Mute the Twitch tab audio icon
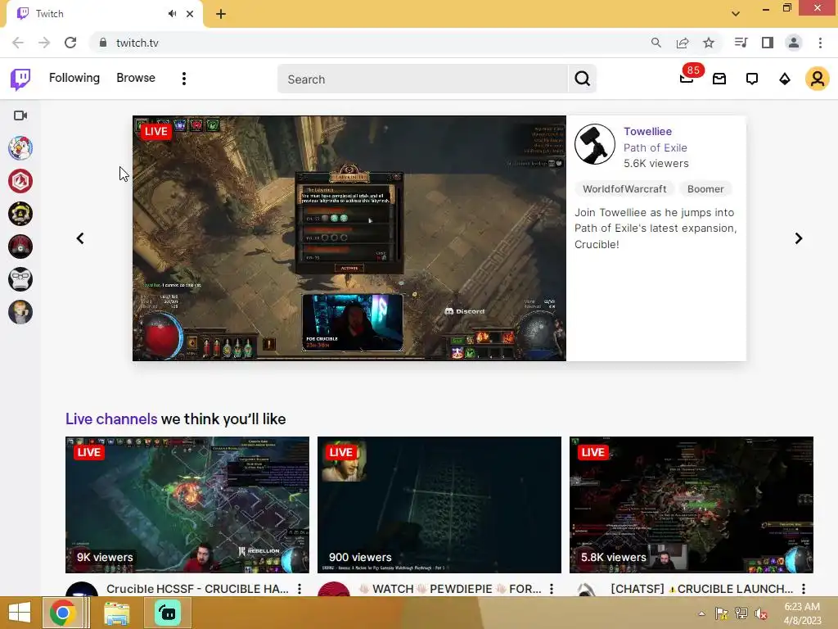The image size is (838, 629). [x=172, y=14]
